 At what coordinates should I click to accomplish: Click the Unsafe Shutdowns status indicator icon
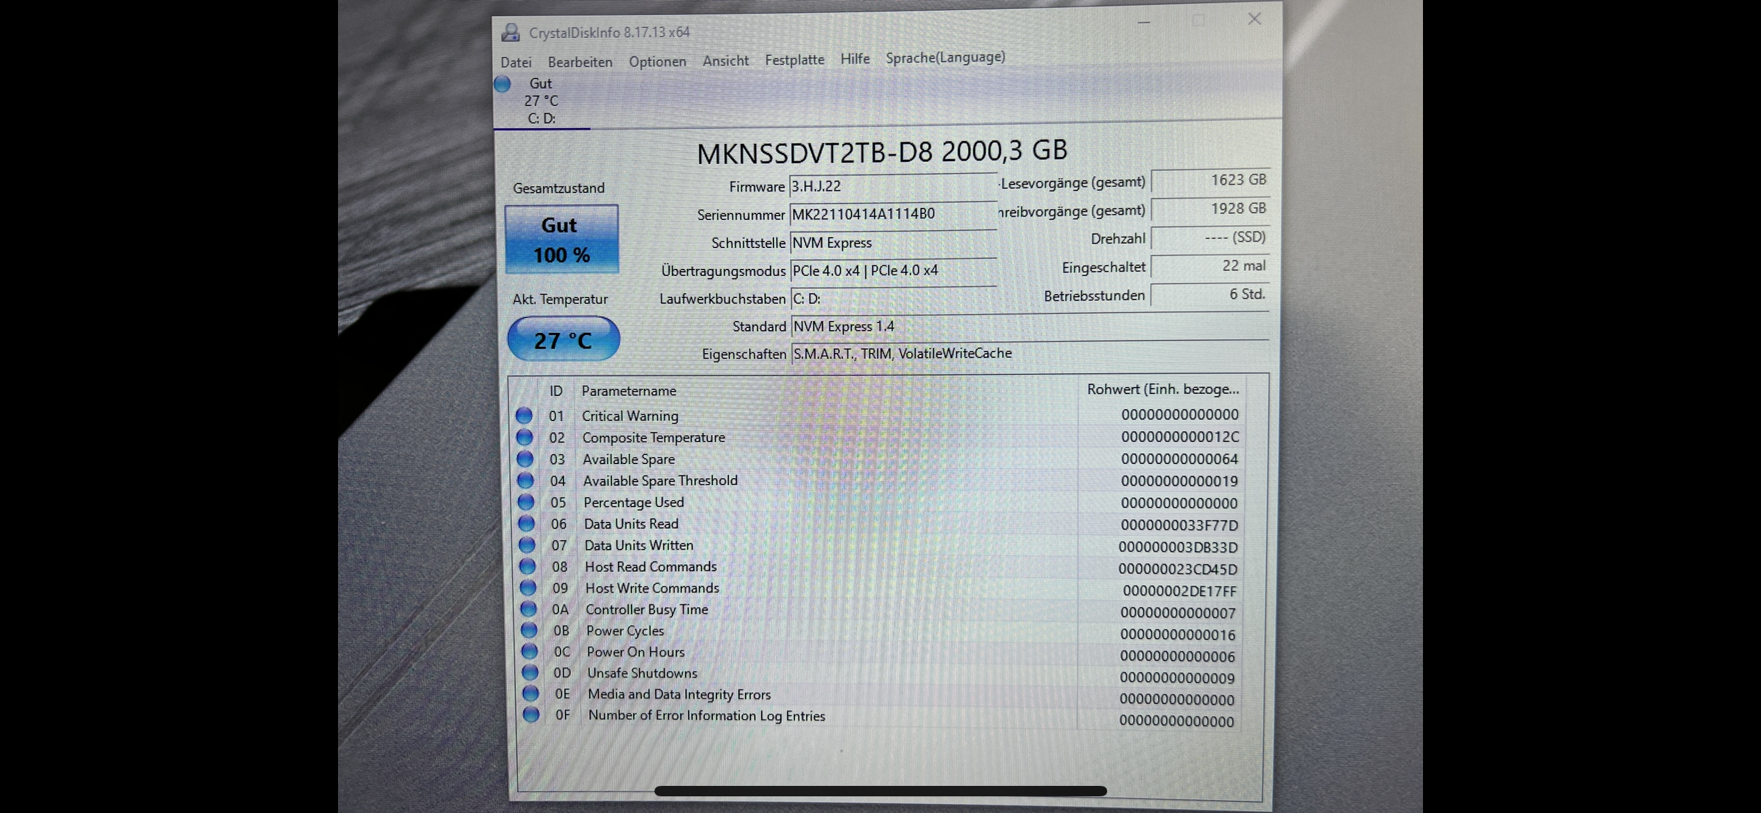pyautogui.click(x=530, y=673)
